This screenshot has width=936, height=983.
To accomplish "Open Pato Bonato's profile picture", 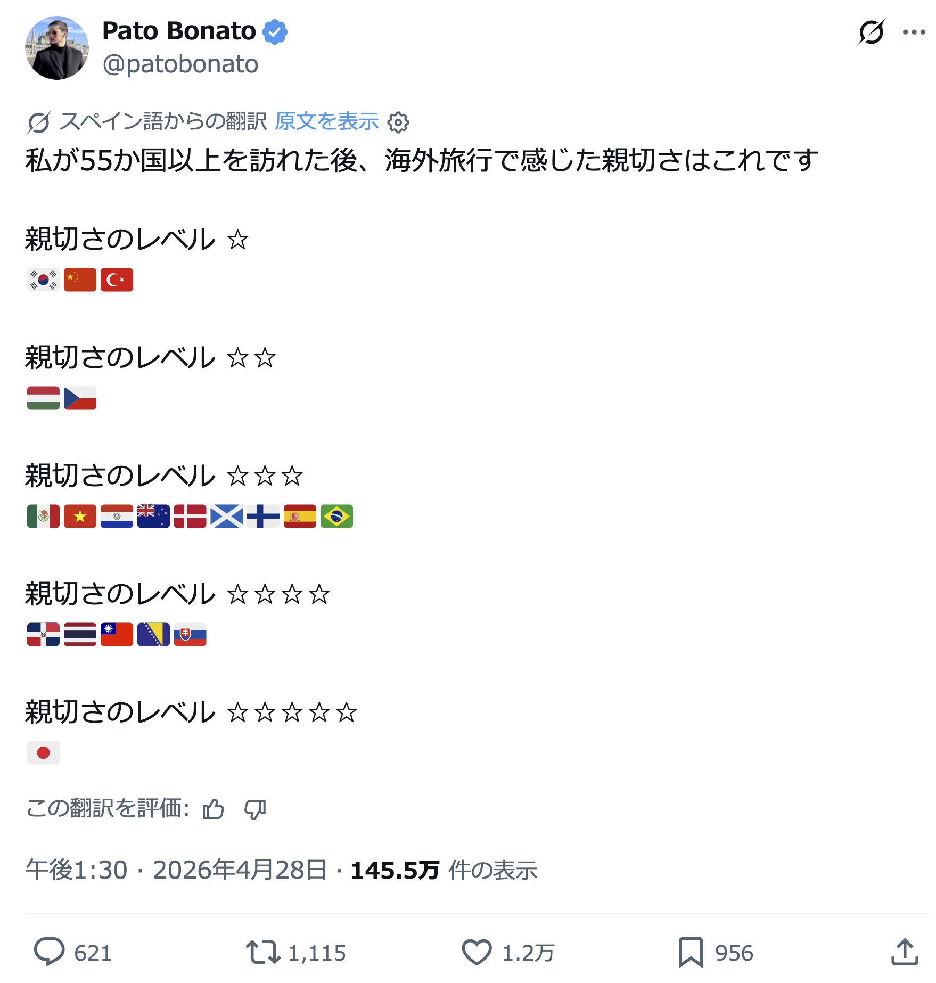I will coord(57,48).
